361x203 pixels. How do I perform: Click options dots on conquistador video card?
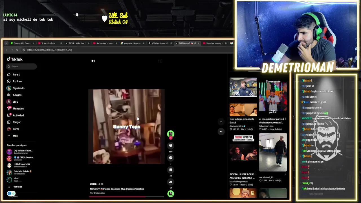click(x=285, y=119)
